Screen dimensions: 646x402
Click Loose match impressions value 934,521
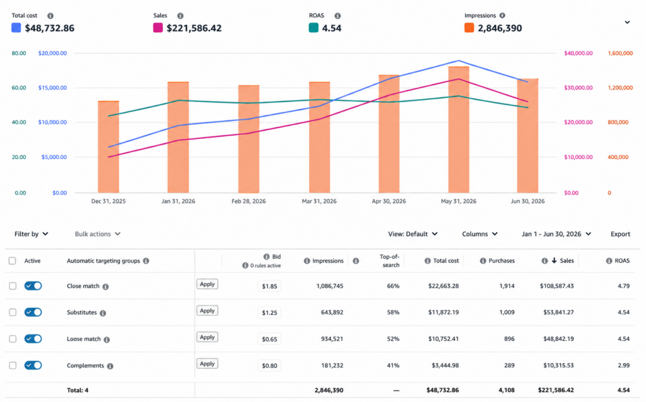tap(332, 338)
